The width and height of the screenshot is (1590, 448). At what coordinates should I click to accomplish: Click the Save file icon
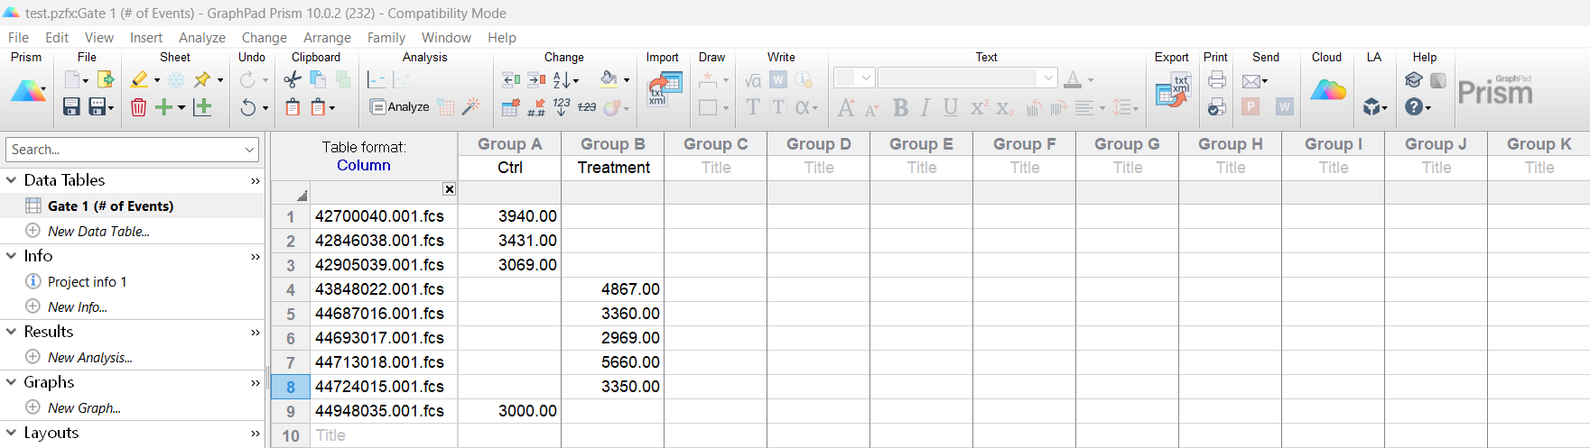point(71,107)
